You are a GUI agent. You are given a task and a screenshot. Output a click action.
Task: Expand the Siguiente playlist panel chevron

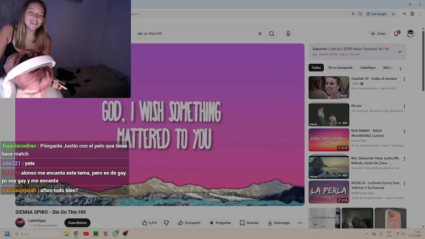(400, 51)
